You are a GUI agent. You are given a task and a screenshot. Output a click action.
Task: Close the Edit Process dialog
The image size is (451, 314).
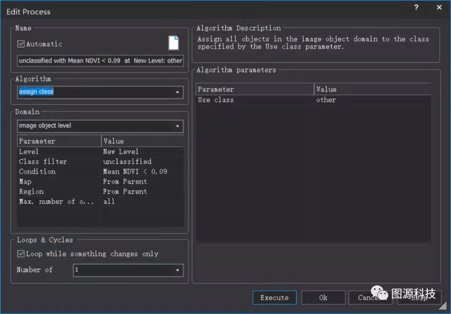point(439,8)
